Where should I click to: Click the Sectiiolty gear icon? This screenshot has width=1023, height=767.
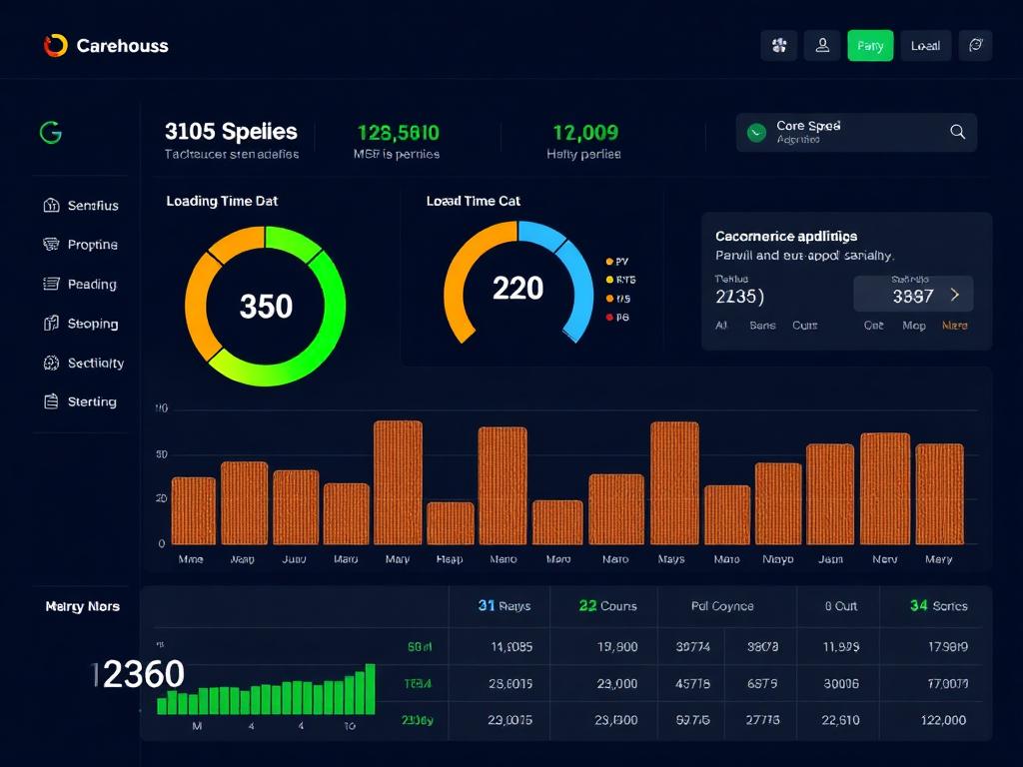[52, 364]
